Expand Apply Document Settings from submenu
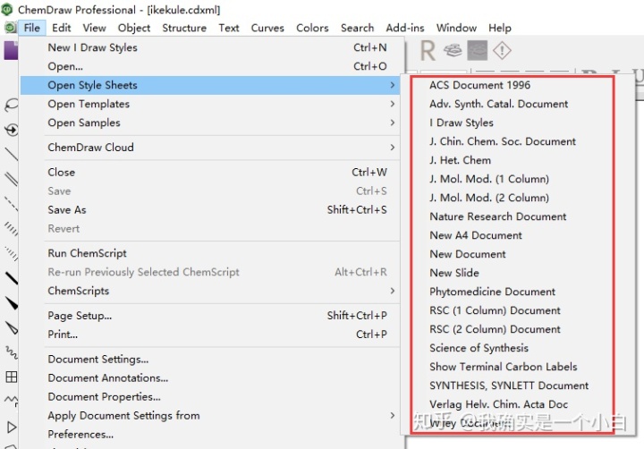644x449 pixels. (210, 416)
